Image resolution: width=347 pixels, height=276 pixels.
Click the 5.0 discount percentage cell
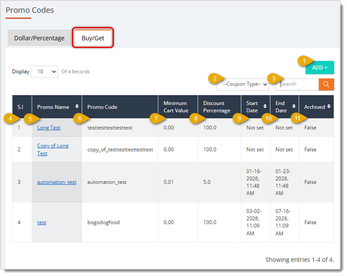(x=206, y=182)
